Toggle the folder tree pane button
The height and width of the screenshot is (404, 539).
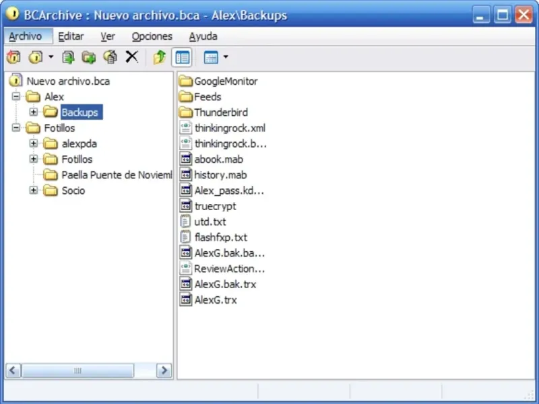(x=182, y=57)
